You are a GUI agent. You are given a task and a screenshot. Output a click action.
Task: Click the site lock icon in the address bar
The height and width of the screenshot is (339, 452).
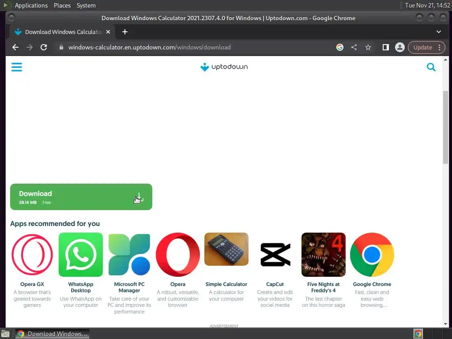[x=61, y=47]
